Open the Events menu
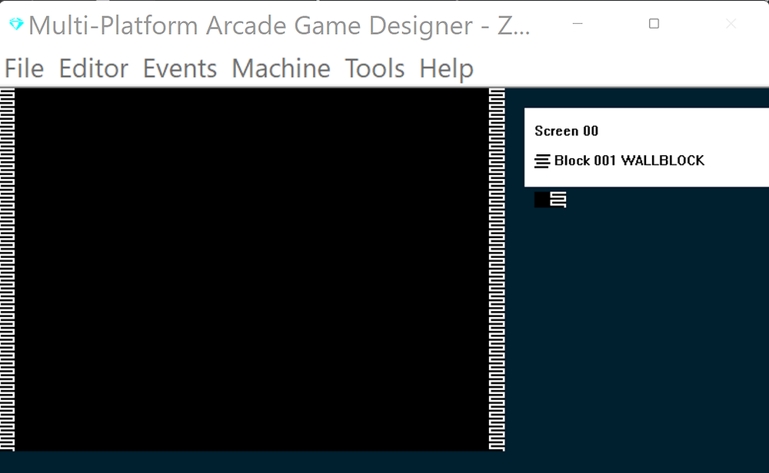769x473 pixels. (x=179, y=68)
